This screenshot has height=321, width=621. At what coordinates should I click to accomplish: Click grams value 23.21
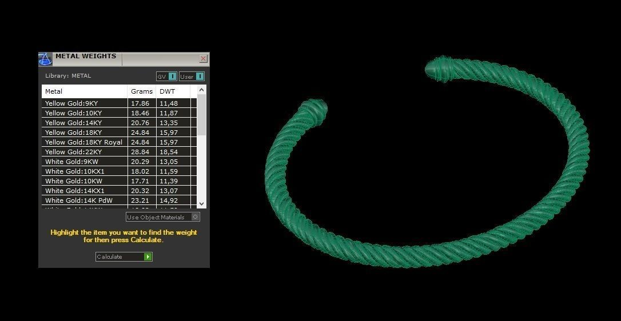(140, 200)
